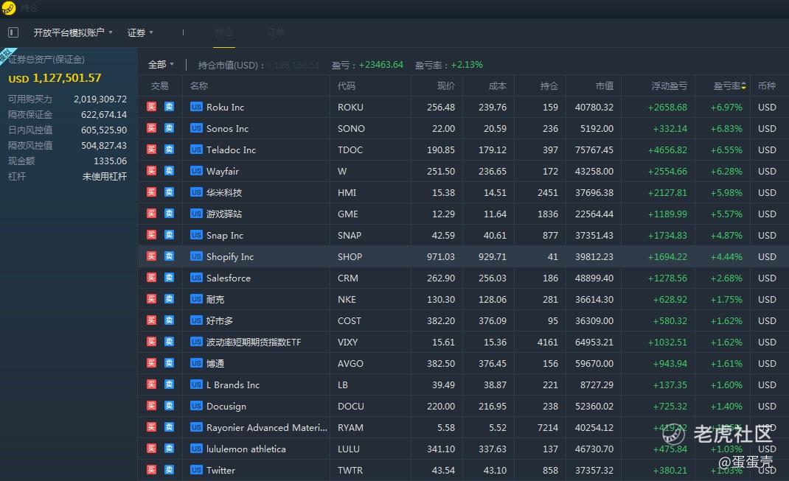Click the 可用购买力 value 2,019,309.72
The width and height of the screenshot is (789, 481).
click(100, 99)
